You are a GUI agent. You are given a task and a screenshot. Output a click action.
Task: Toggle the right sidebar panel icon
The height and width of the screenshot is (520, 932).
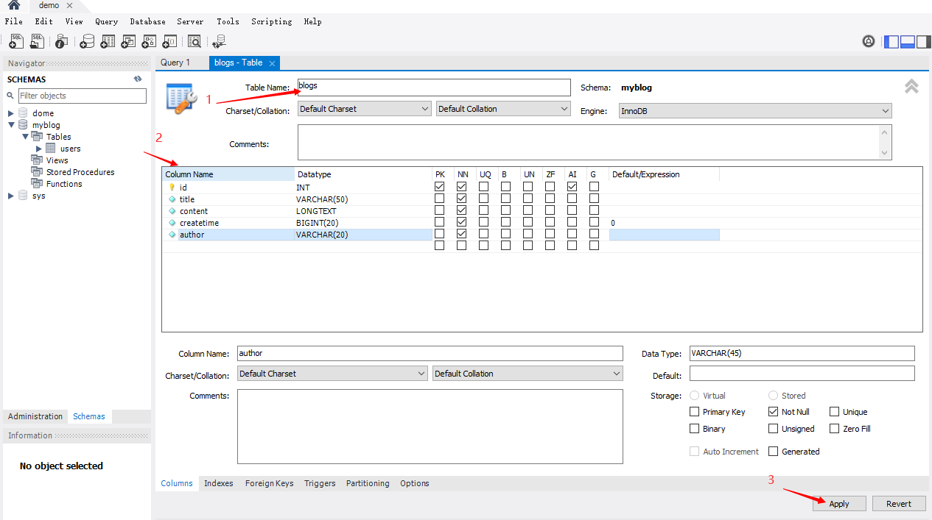coord(923,42)
